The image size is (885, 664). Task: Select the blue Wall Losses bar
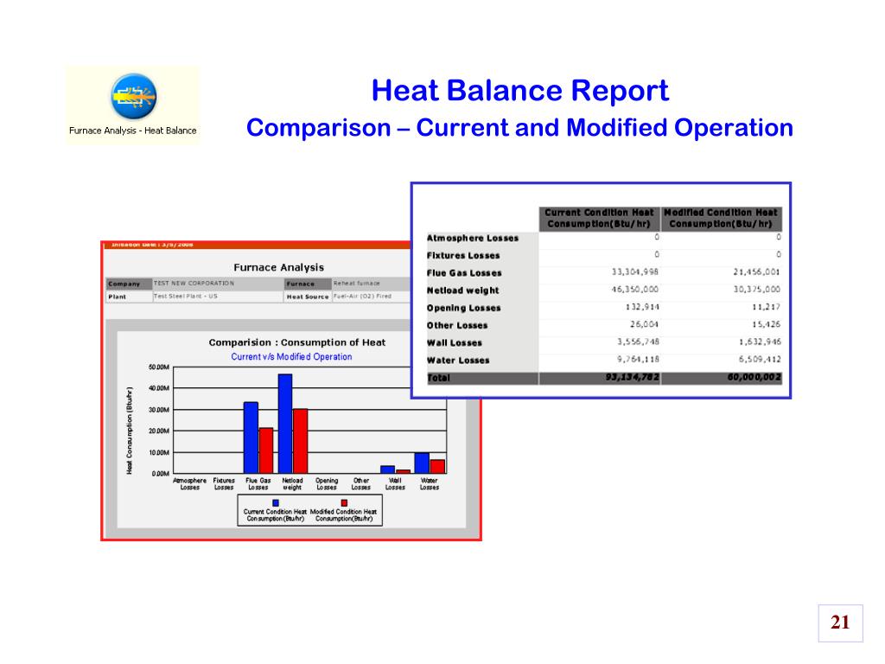[388, 469]
